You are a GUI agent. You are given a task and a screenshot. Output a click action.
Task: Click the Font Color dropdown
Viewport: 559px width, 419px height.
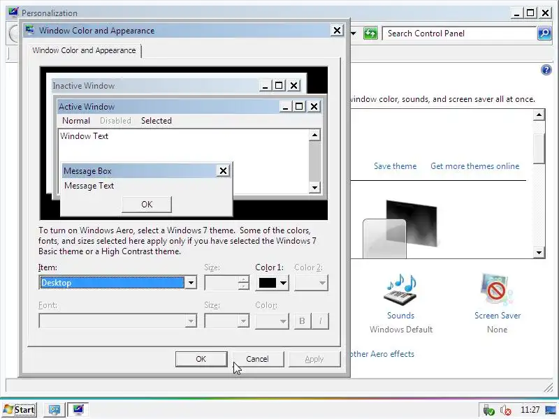272,321
